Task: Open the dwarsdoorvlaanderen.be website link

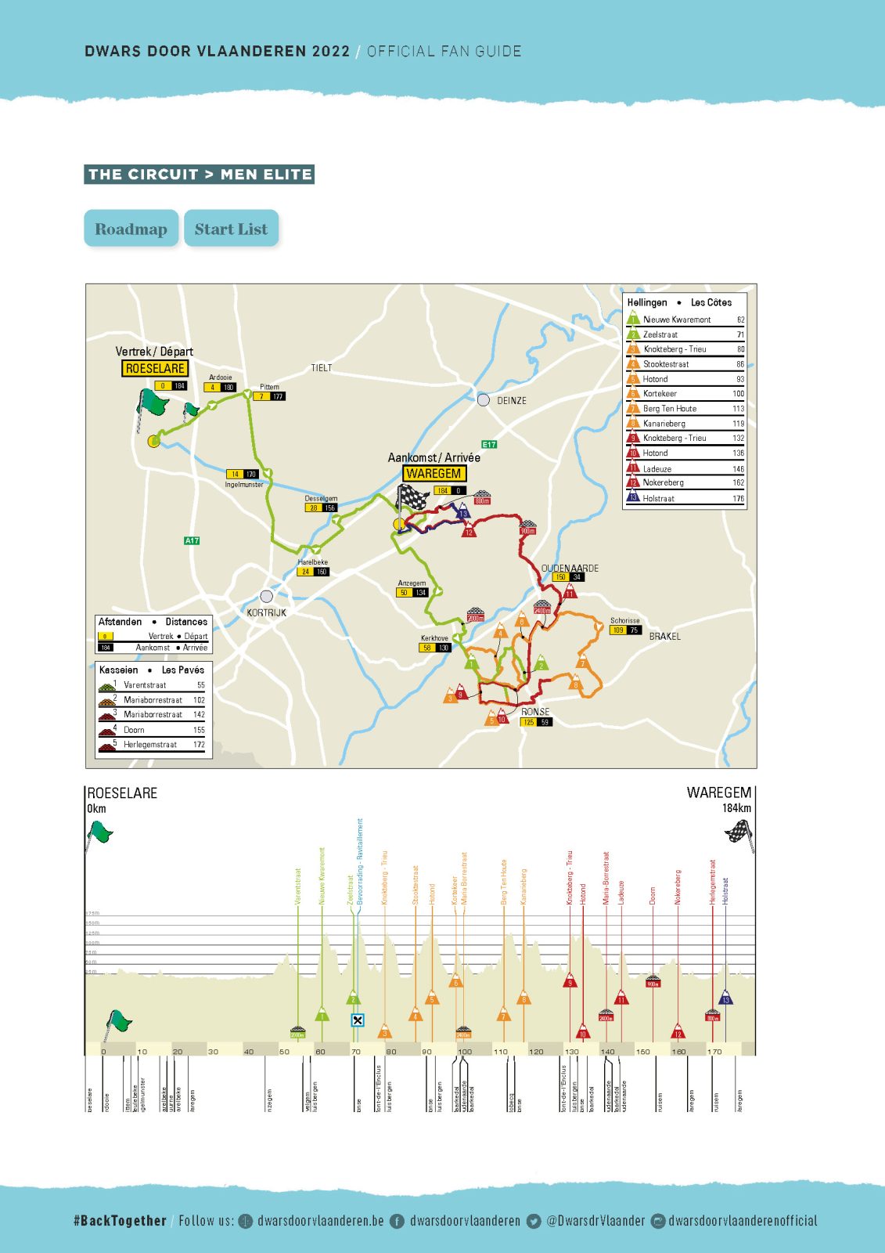Action: click(x=320, y=1221)
